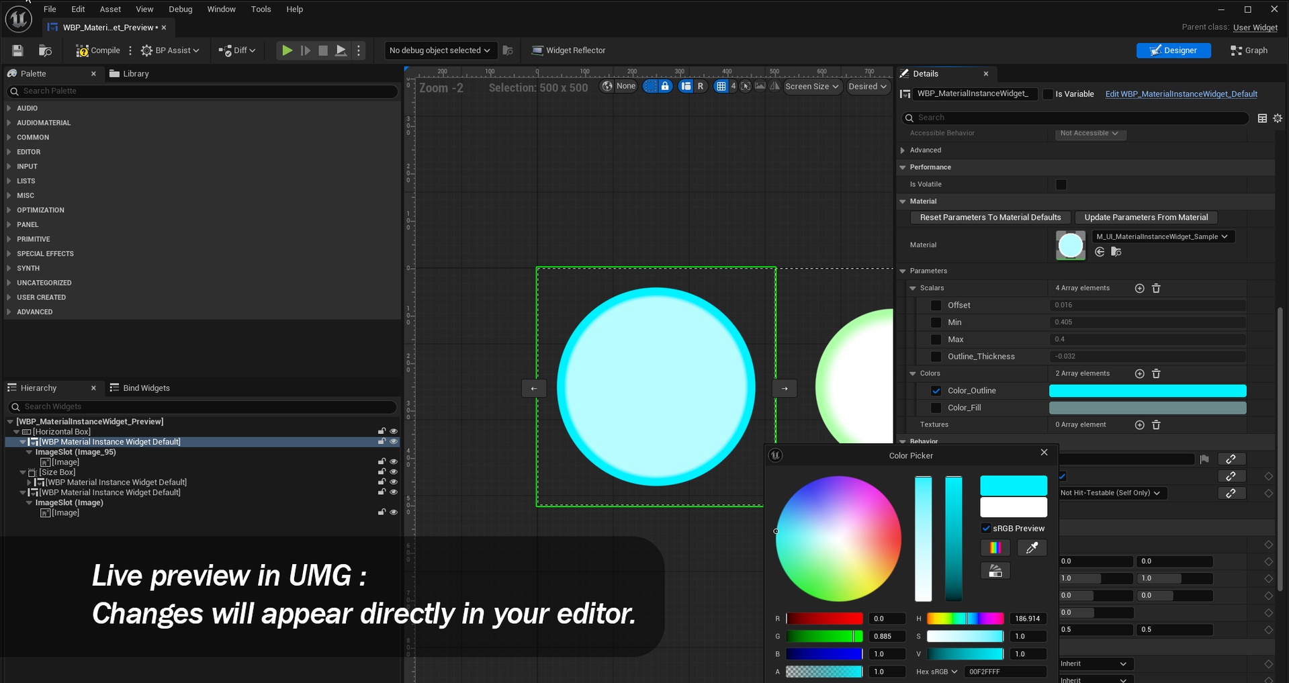
Task: Enable the Is Variable checkbox
Action: point(1048,94)
